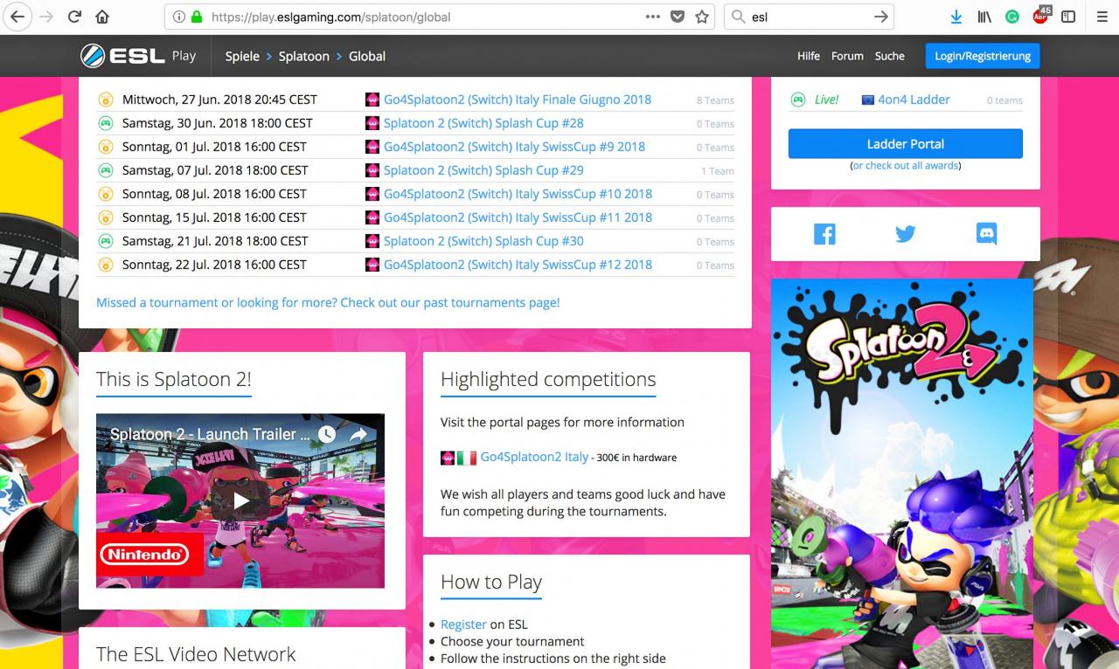Click the forward navigation arrow

(46, 17)
